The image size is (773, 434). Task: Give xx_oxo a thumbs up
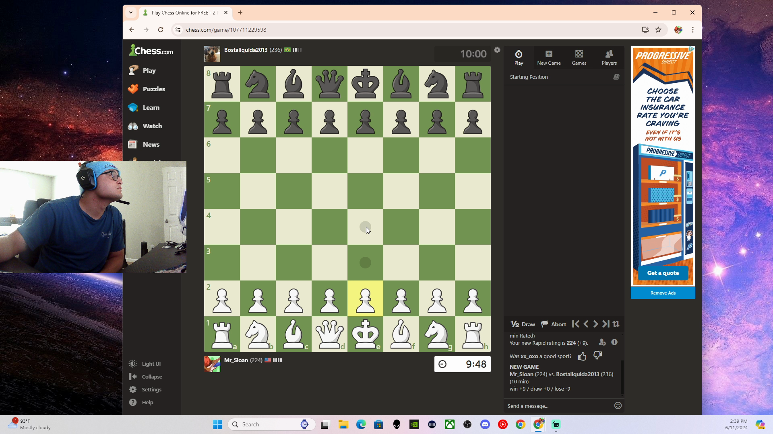(x=582, y=356)
